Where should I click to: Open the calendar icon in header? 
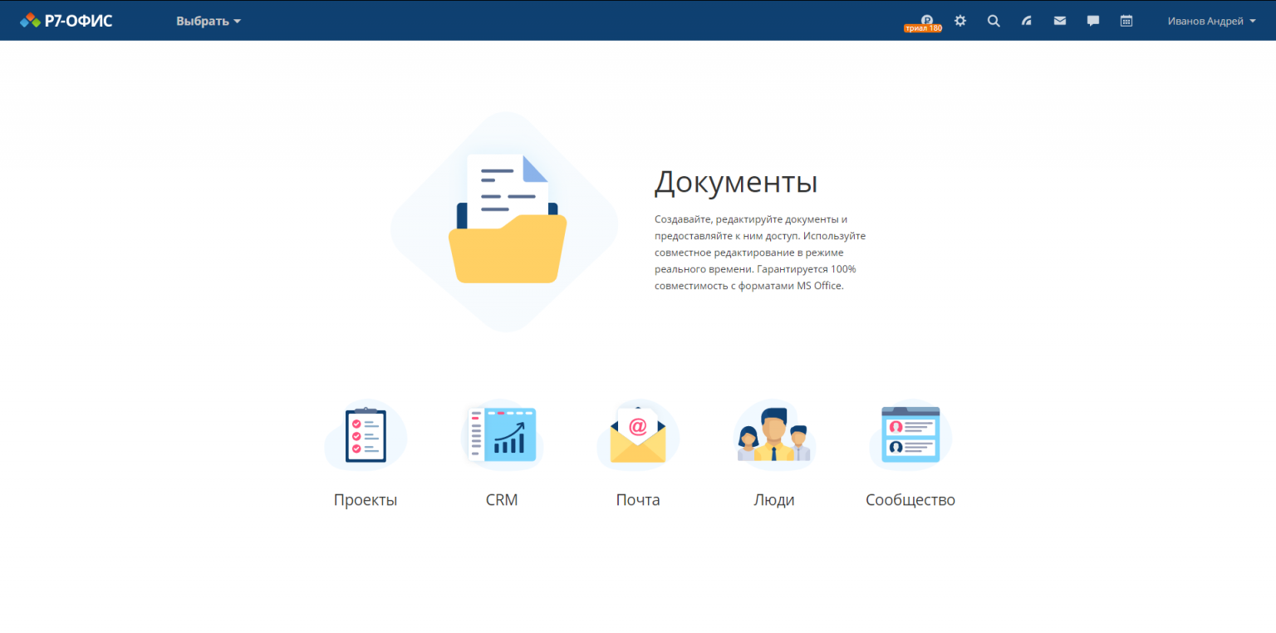1126,21
